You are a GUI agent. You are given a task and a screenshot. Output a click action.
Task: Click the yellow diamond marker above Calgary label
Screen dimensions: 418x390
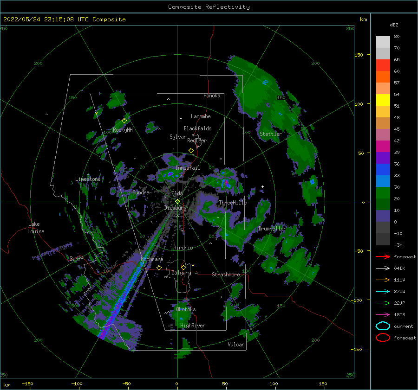[x=183, y=267]
